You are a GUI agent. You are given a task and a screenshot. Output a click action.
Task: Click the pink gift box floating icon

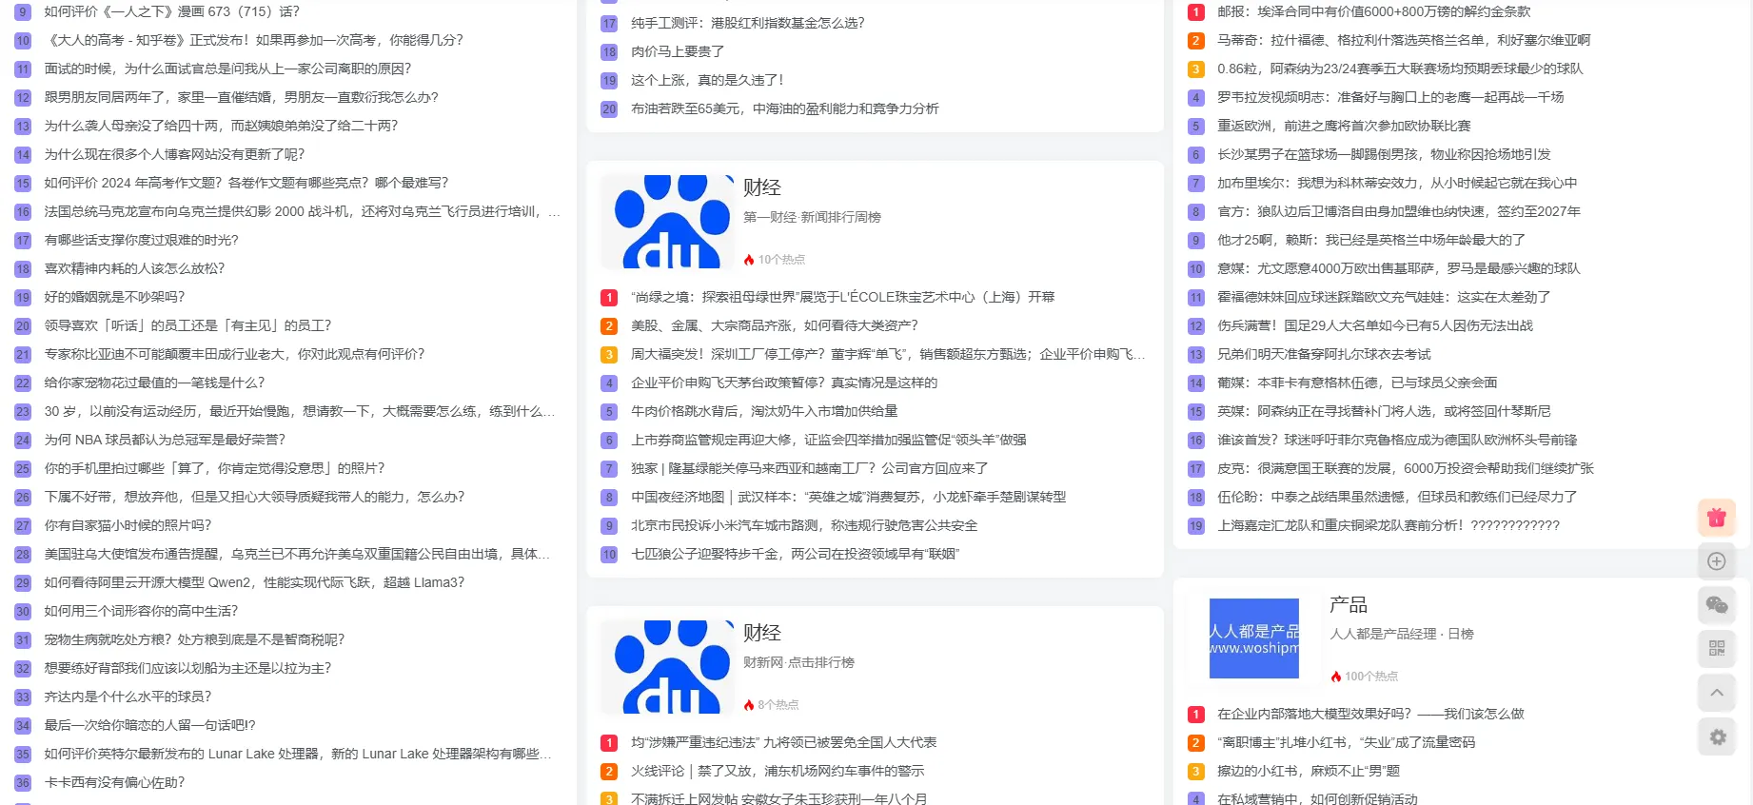[x=1717, y=518]
